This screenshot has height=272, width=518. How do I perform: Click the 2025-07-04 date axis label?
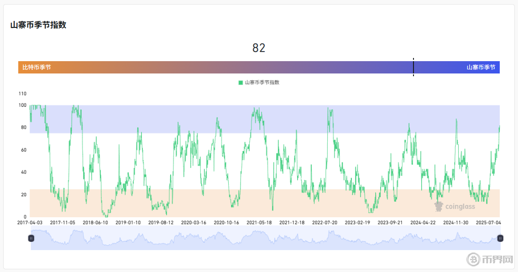pos(488,223)
